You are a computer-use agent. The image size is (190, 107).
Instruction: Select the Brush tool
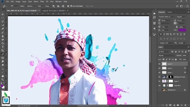[3, 32]
